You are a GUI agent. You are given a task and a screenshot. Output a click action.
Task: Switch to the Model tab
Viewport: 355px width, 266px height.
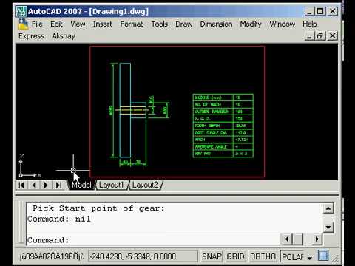pos(81,185)
